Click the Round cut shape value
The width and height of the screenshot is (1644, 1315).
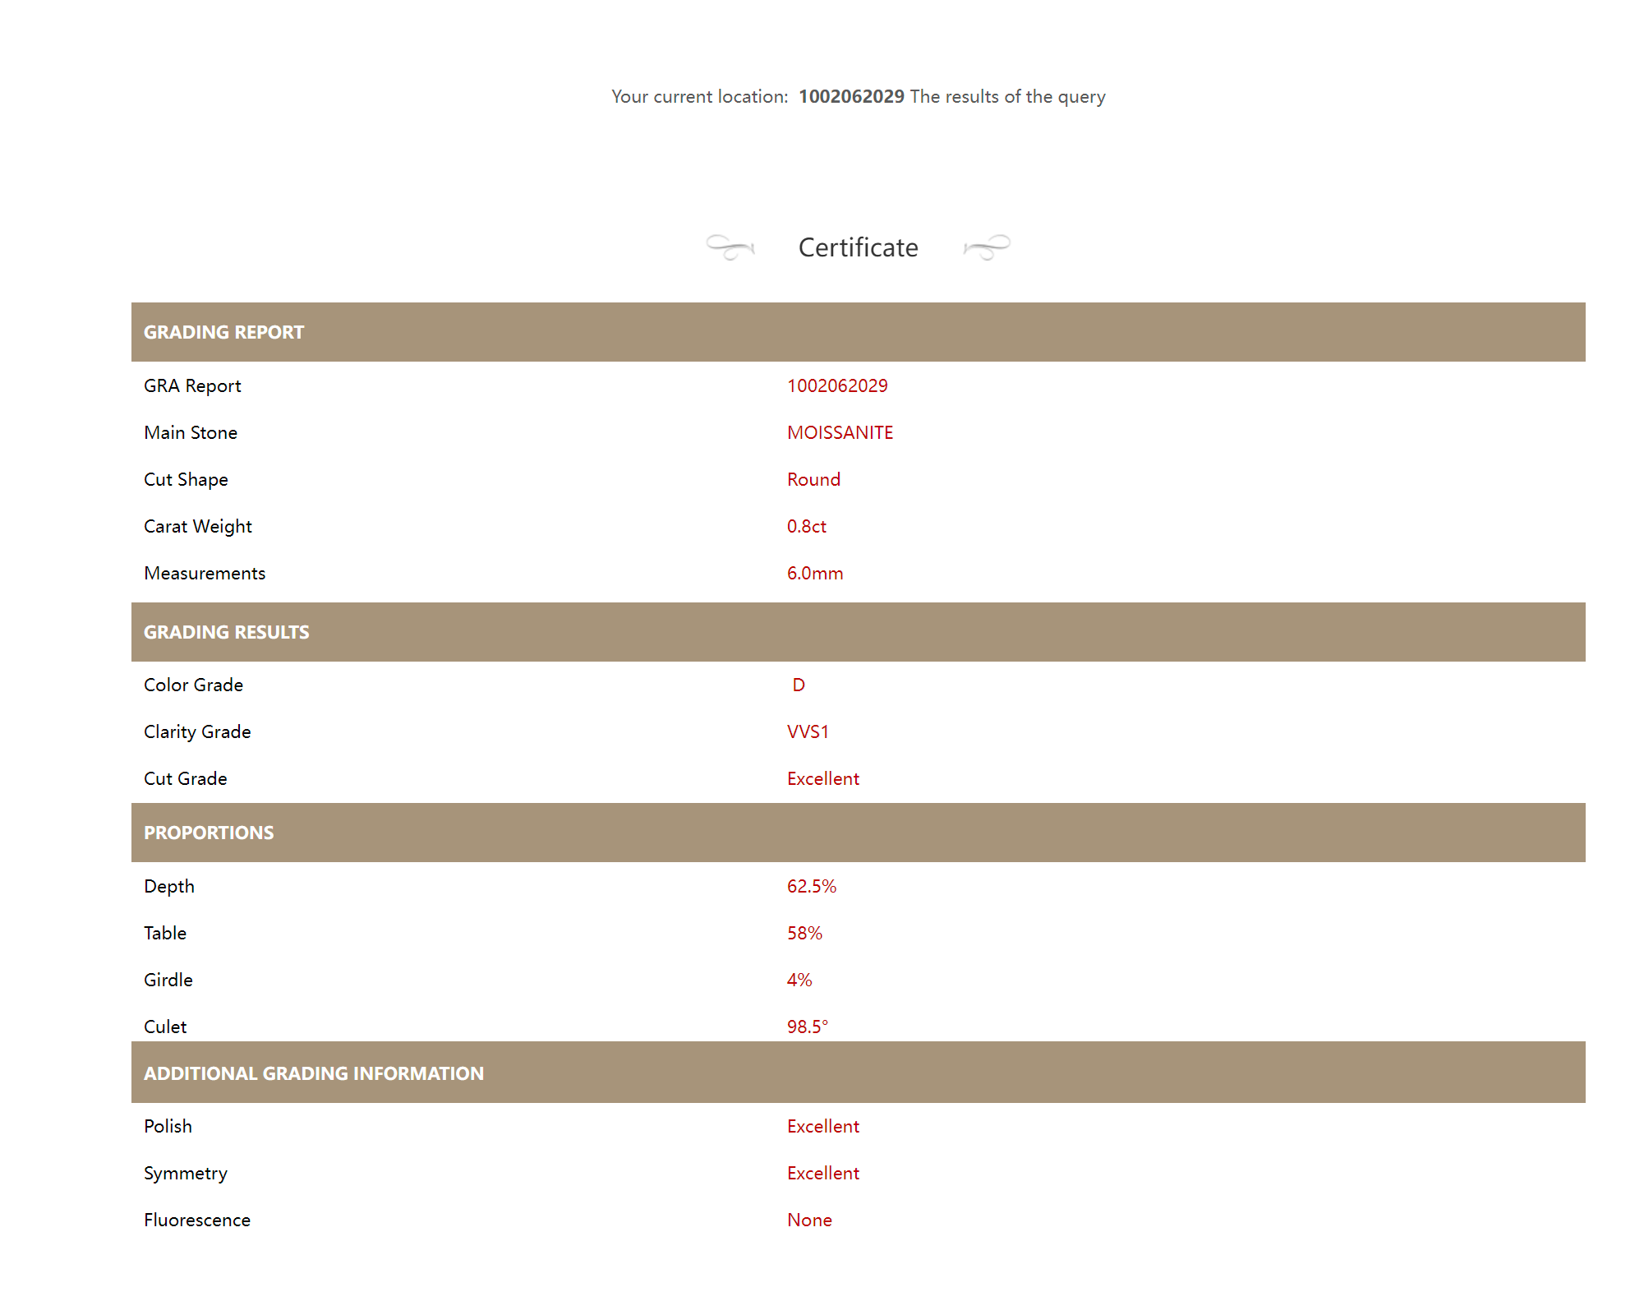click(x=813, y=479)
